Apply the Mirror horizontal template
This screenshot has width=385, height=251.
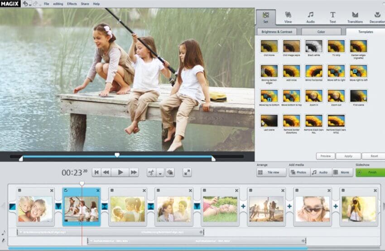(314, 71)
